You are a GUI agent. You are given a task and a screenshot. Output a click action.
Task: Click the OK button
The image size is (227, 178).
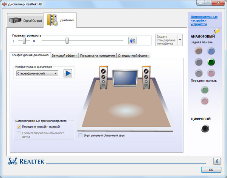pos(211,170)
